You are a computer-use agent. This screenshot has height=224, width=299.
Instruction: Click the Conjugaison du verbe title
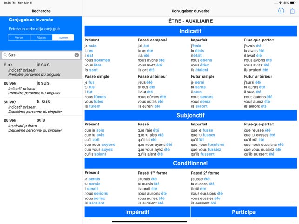click(190, 11)
